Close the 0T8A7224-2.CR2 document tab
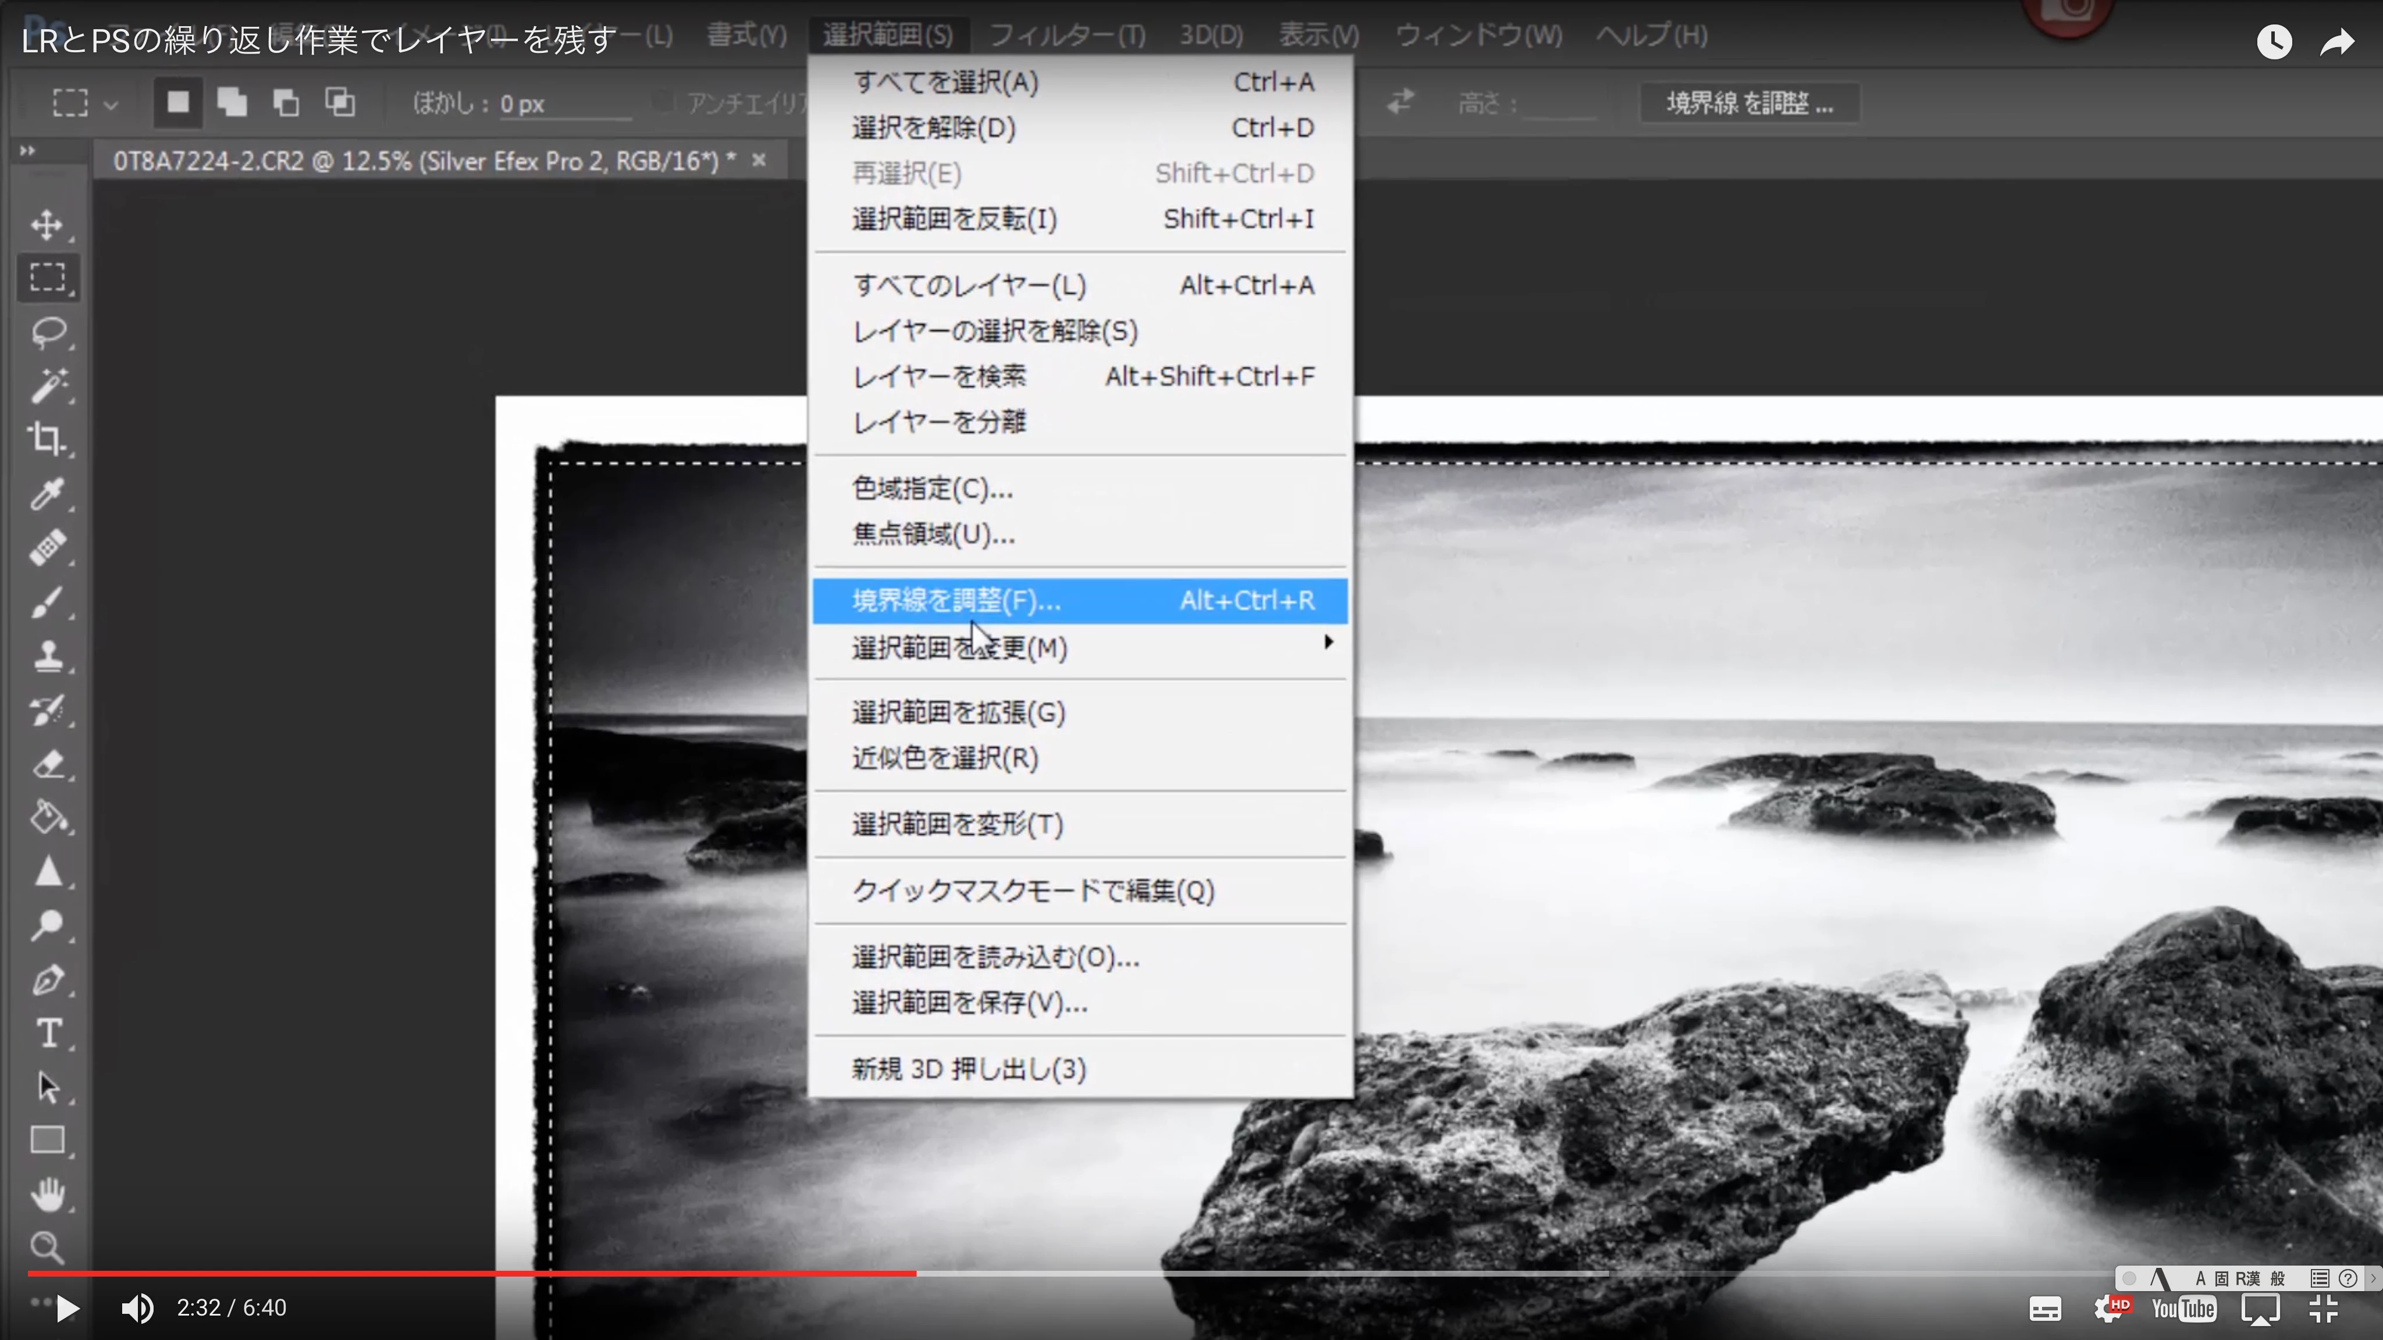The image size is (2383, 1340). pos(759,160)
